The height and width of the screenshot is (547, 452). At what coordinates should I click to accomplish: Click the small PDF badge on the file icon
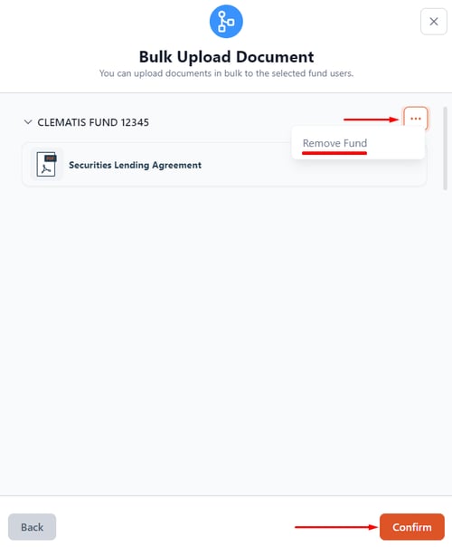(x=51, y=158)
